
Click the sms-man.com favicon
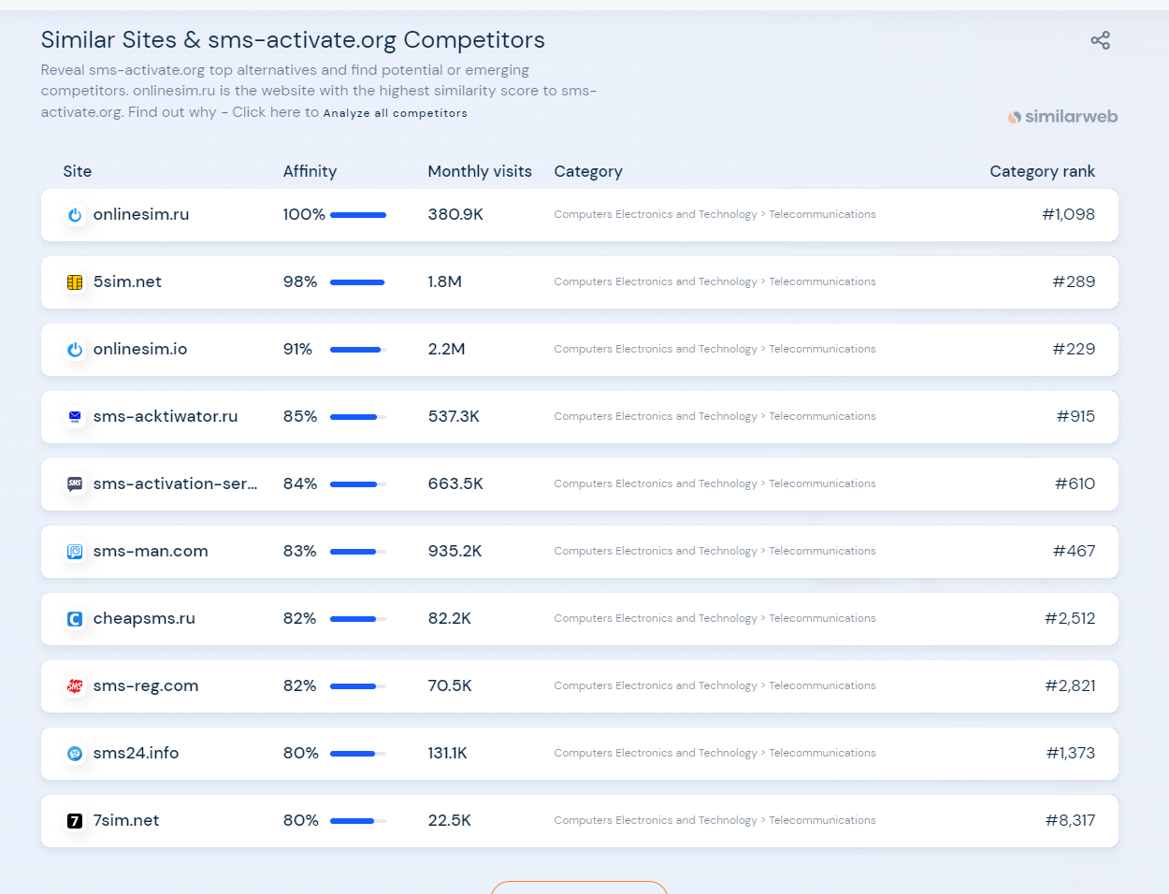(75, 552)
